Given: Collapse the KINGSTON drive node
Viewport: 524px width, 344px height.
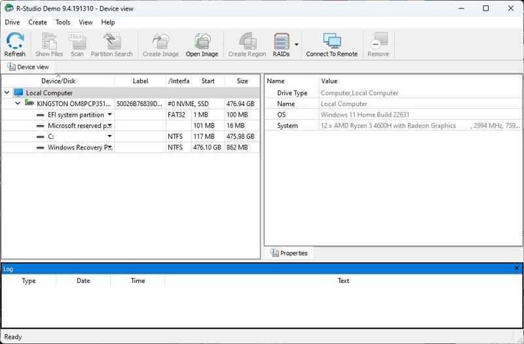Looking at the screenshot, I should [x=18, y=104].
